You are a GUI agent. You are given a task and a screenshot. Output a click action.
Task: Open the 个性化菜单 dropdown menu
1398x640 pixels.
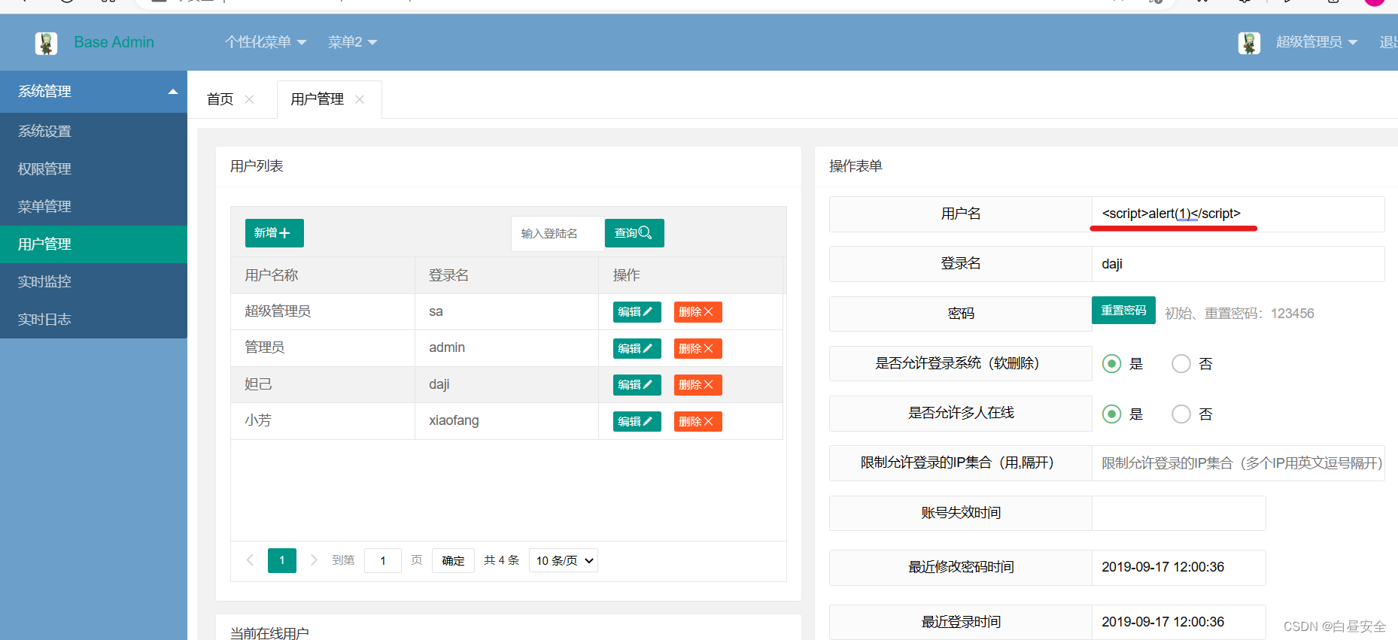click(266, 42)
